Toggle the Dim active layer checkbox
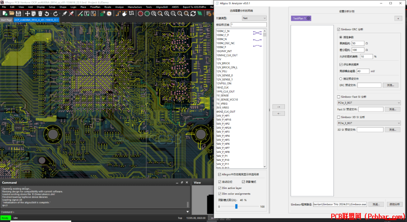 click(220, 188)
